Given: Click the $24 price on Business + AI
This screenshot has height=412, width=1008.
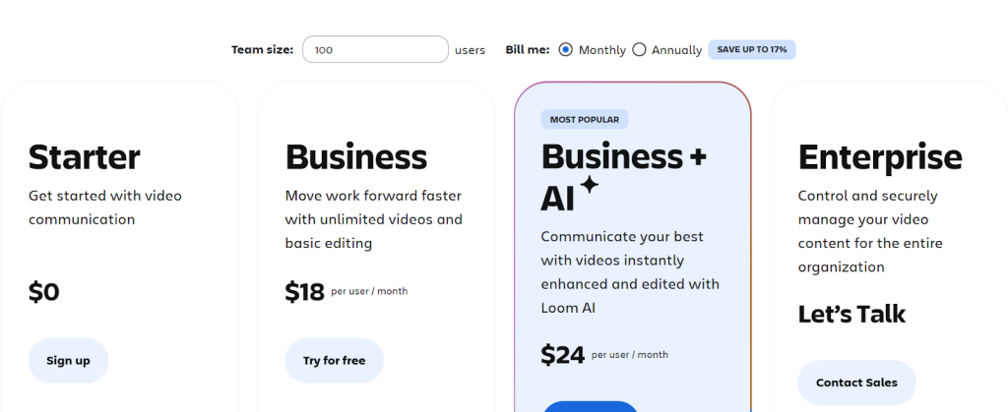Looking at the screenshot, I should (562, 355).
